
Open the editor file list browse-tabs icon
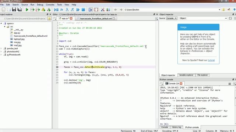click(x=55, y=19)
